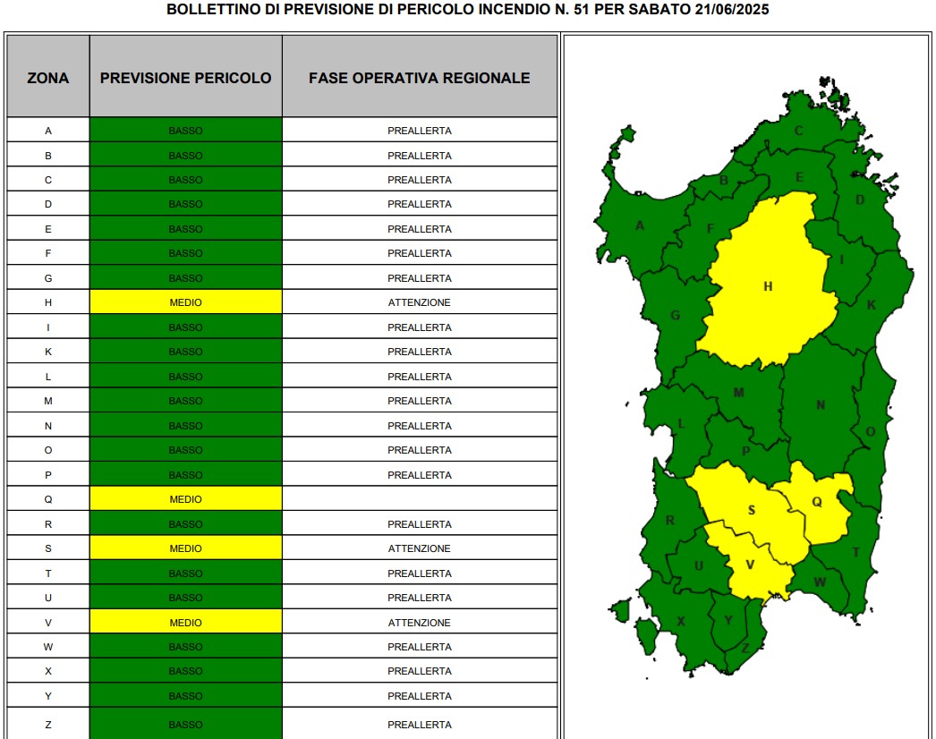Viewport: 936px width, 739px height.
Task: Click the yellow zone H on map
Action: coord(767,286)
